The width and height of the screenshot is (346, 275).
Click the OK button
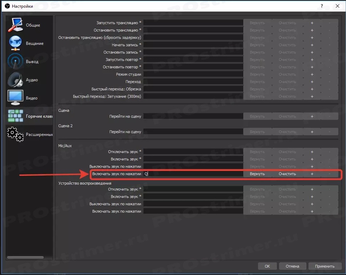267,266
